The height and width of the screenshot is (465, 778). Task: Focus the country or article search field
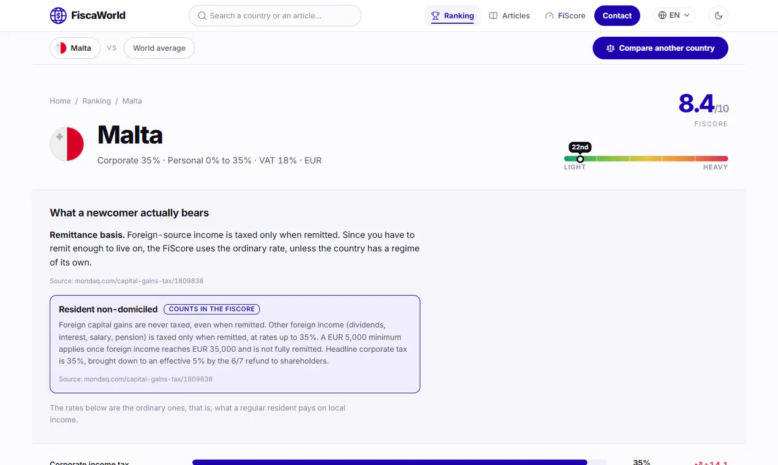(x=275, y=16)
